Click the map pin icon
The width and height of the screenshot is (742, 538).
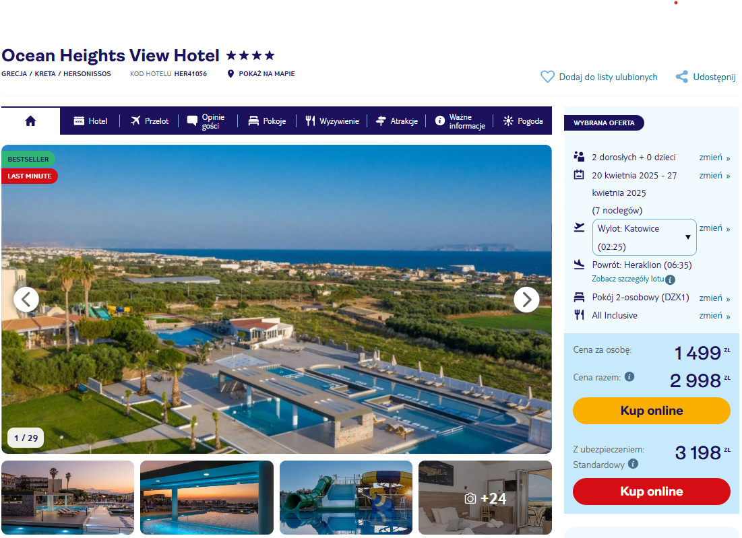230,74
